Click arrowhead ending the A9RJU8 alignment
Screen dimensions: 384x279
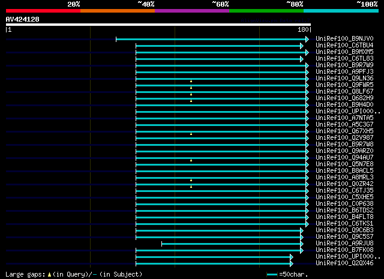(x=302, y=244)
